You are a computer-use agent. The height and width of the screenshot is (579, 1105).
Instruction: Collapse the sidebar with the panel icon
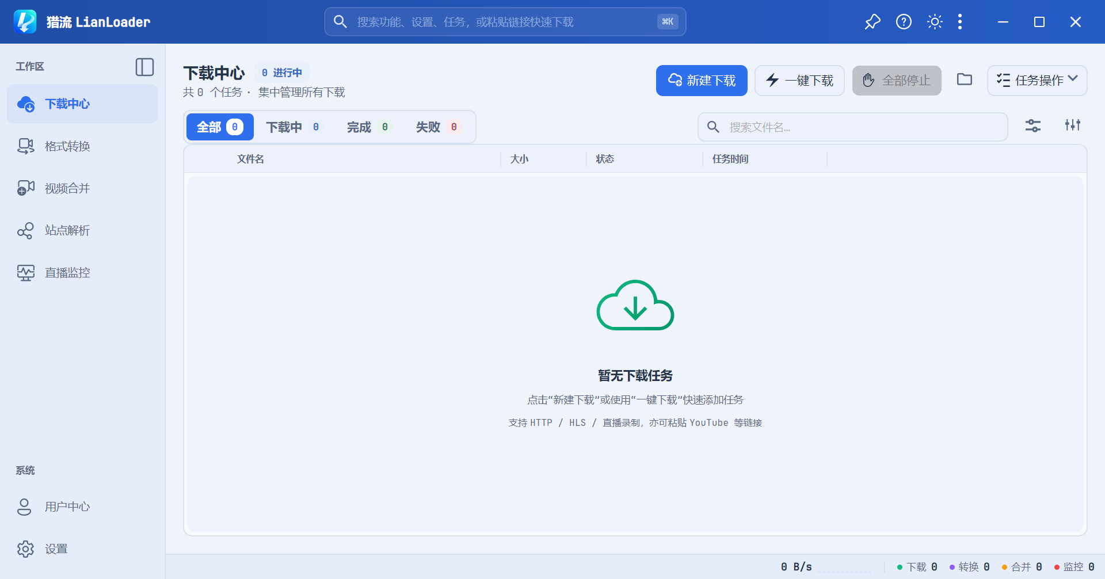(x=144, y=67)
